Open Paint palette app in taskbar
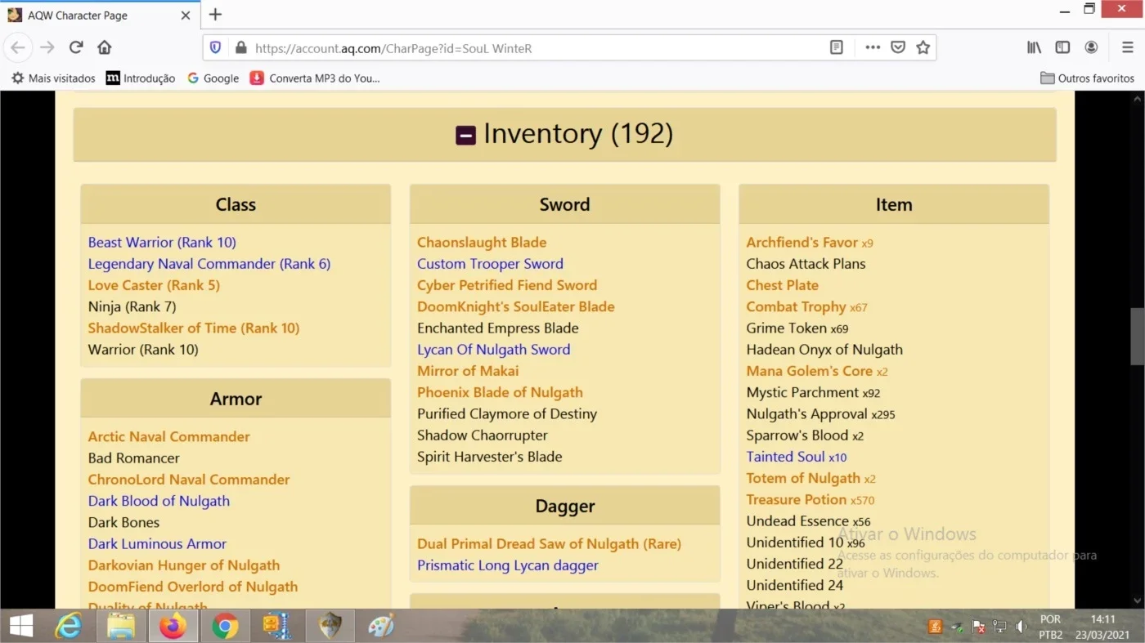The width and height of the screenshot is (1145, 643). 381,627
